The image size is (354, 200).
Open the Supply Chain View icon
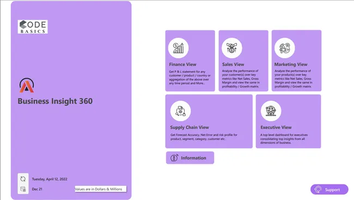click(180, 111)
